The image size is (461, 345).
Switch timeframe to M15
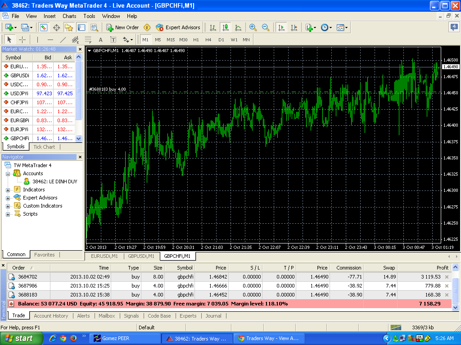[171, 40]
